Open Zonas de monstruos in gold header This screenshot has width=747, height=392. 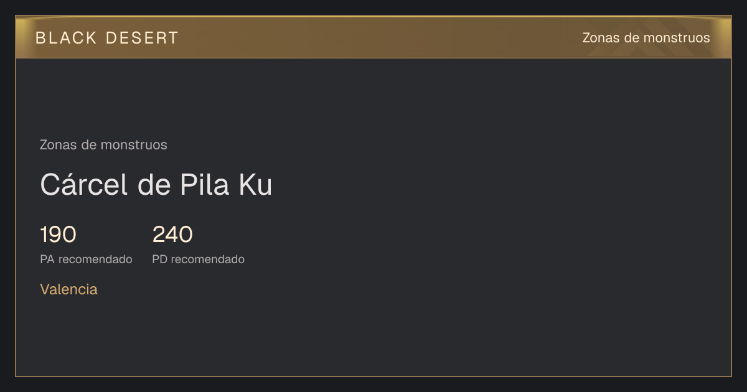(646, 38)
